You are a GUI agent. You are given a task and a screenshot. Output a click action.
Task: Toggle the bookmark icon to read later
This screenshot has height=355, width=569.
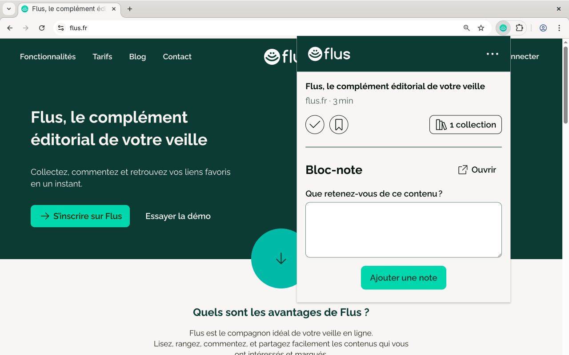pos(339,125)
